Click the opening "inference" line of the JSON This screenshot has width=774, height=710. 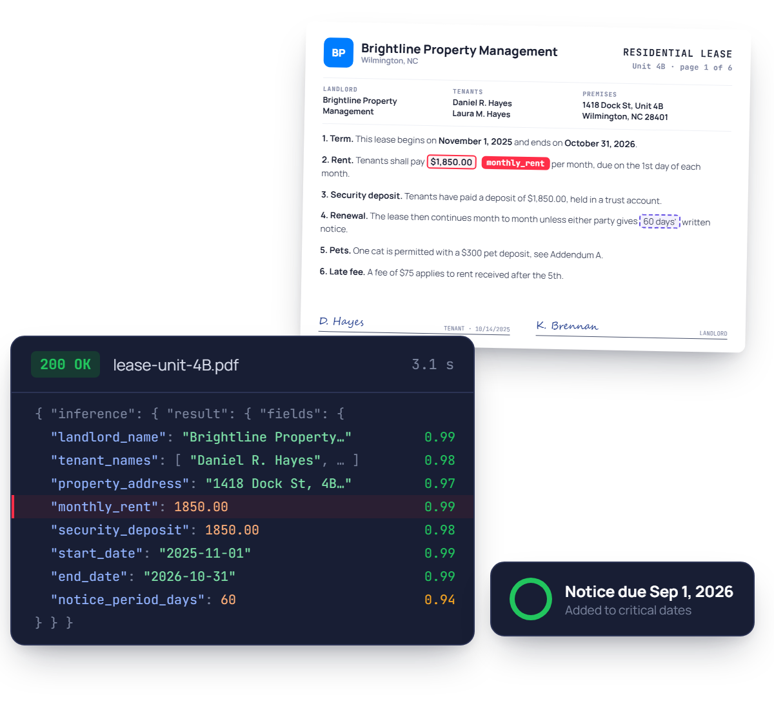[190, 414]
